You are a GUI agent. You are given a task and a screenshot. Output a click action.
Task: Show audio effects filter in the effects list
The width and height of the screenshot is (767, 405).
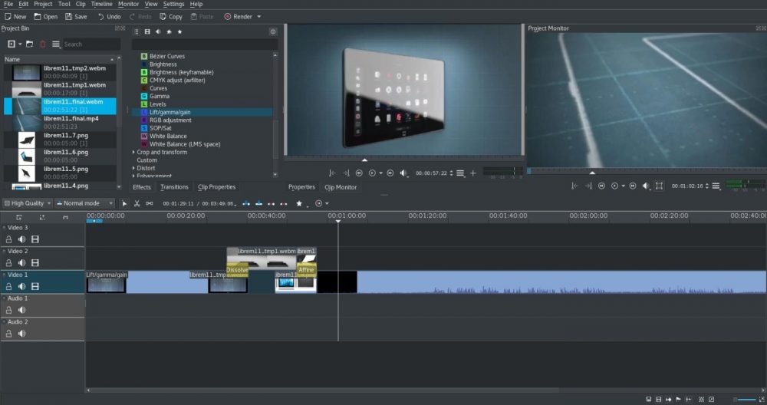[158, 31]
